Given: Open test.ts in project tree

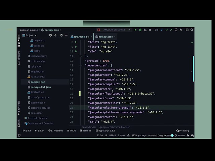Looking at the screenshot, I should [35, 51].
